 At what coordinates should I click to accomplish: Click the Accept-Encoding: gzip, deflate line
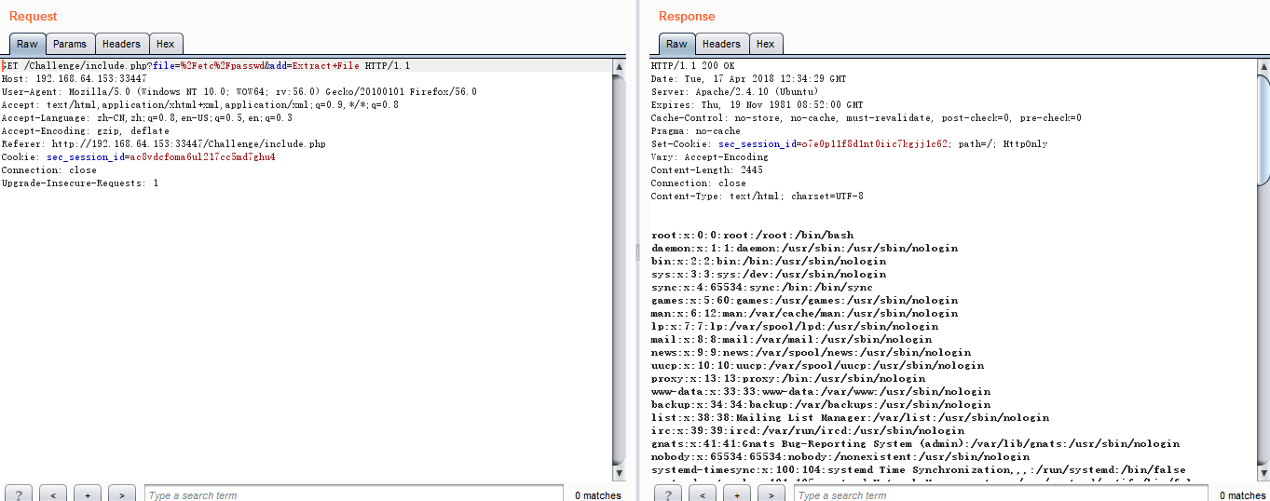click(x=86, y=131)
